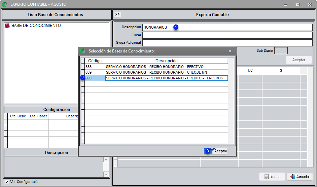Click the Descripción field containing HONORARIOS
317x187 pixels.
click(x=227, y=27)
